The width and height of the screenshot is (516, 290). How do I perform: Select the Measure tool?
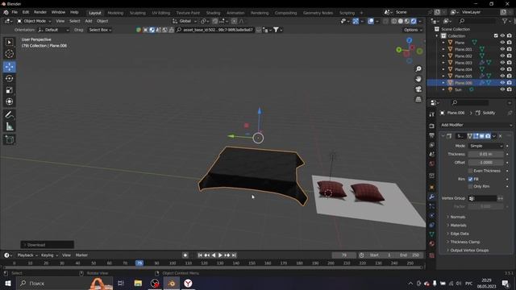[x=9, y=126]
